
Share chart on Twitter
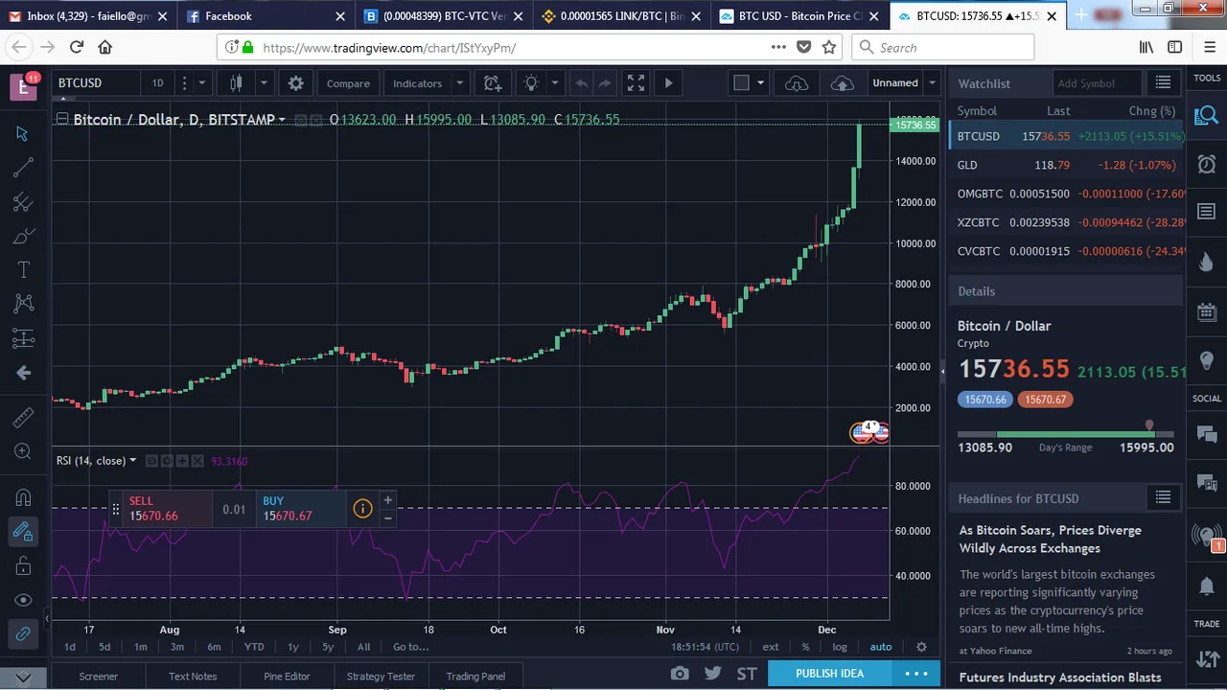coord(713,674)
